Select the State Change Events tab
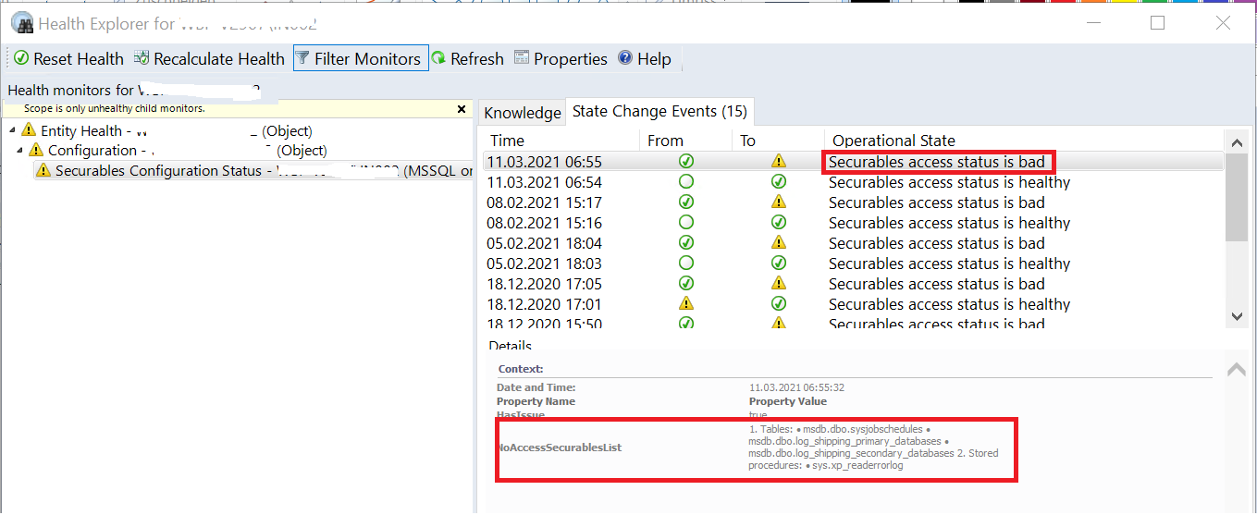The width and height of the screenshot is (1257, 515). (x=659, y=112)
